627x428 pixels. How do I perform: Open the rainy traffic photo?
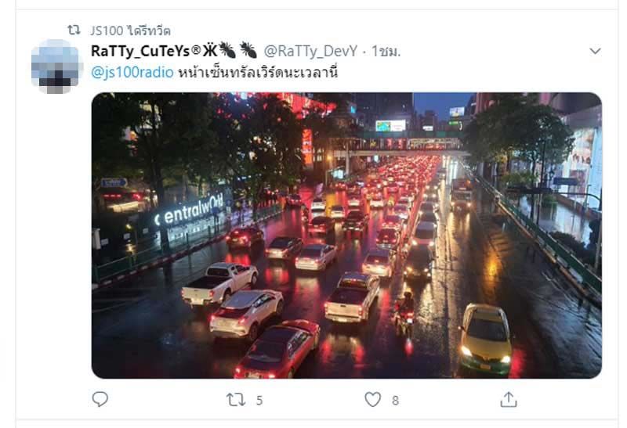346,236
